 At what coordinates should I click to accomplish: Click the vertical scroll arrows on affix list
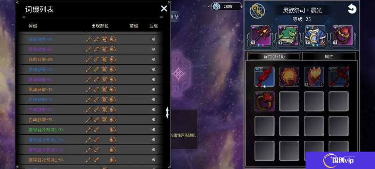point(167,113)
